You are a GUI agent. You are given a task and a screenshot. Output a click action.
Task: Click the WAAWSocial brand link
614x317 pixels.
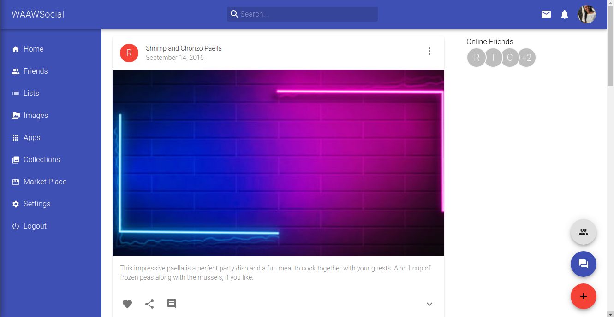click(38, 14)
